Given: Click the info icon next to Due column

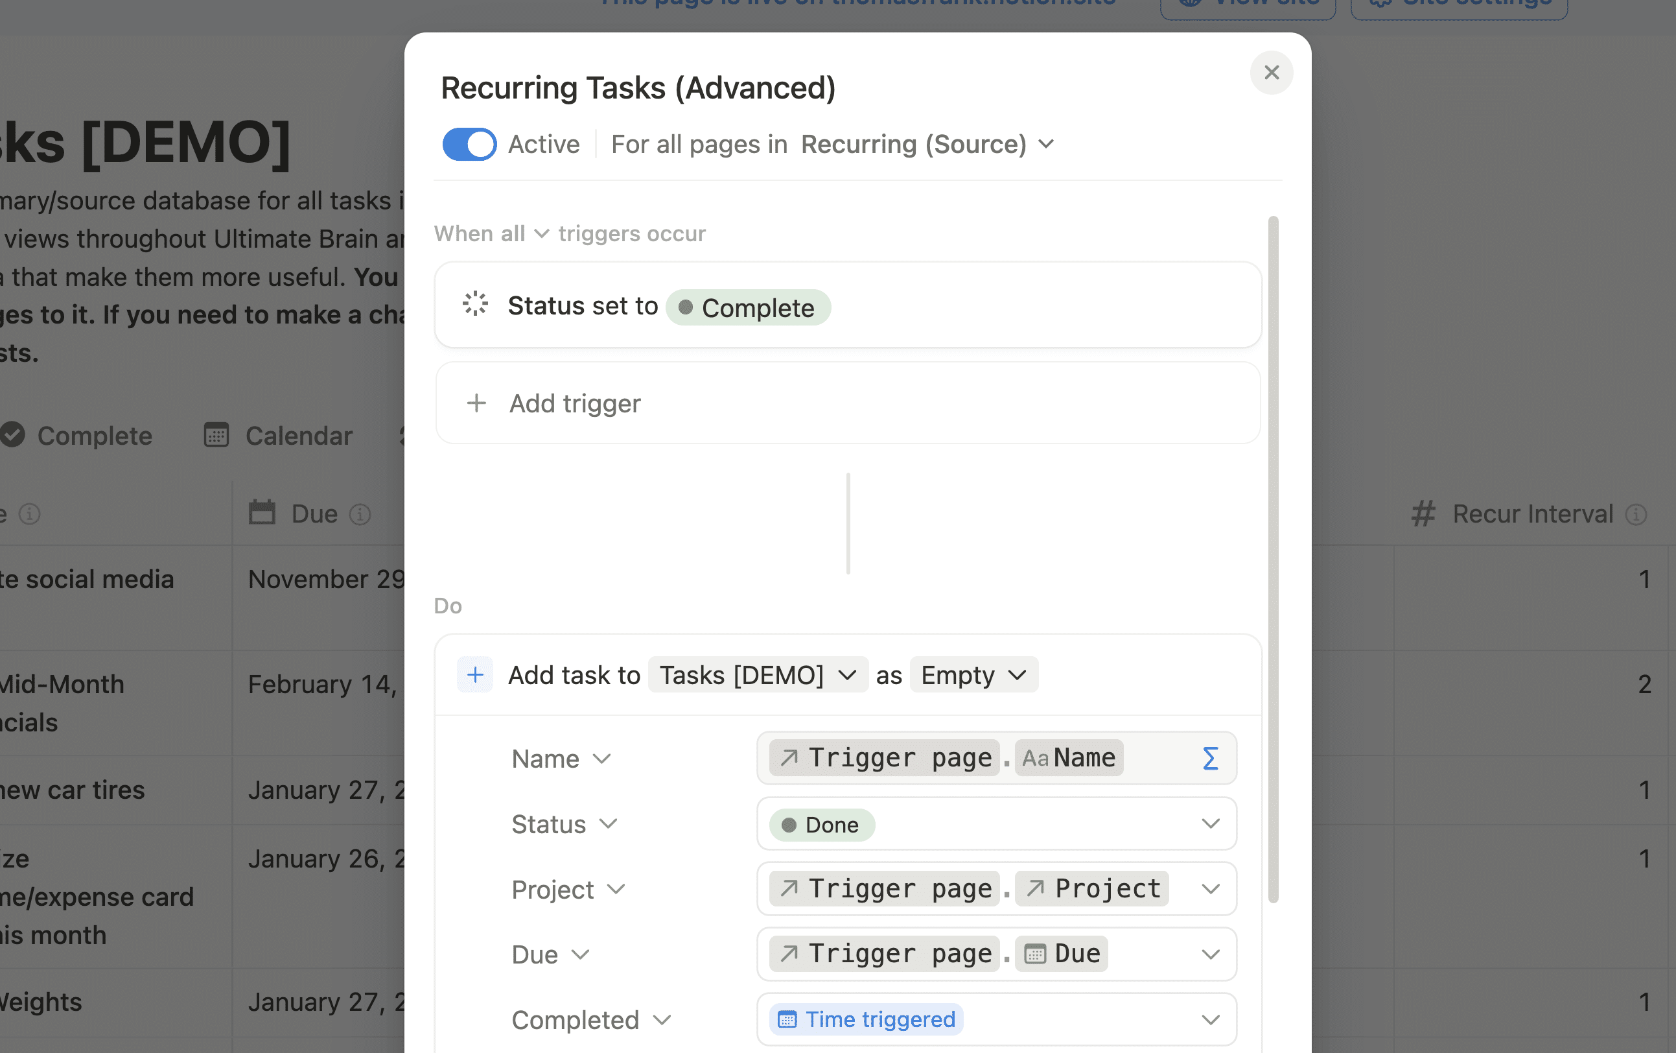Looking at the screenshot, I should coord(360,515).
